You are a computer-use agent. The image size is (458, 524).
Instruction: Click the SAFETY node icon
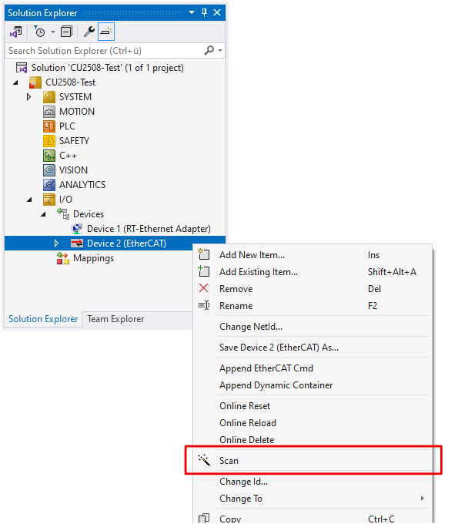point(49,141)
